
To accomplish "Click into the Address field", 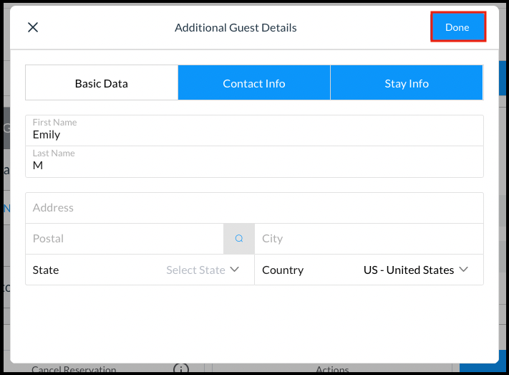I will click(254, 208).
